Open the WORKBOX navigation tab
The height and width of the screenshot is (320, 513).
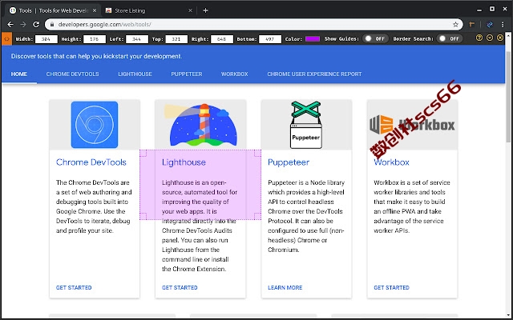[x=235, y=74]
